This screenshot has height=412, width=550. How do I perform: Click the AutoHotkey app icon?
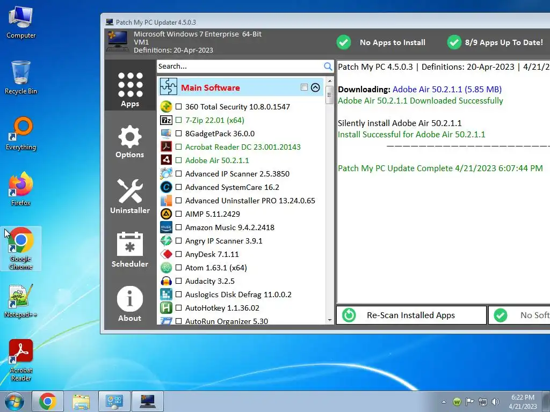pyautogui.click(x=166, y=307)
